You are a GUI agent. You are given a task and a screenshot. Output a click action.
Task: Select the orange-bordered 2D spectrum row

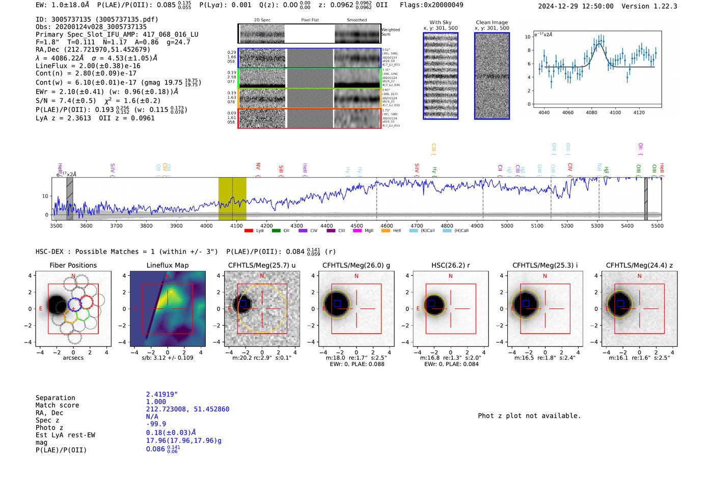click(x=310, y=98)
